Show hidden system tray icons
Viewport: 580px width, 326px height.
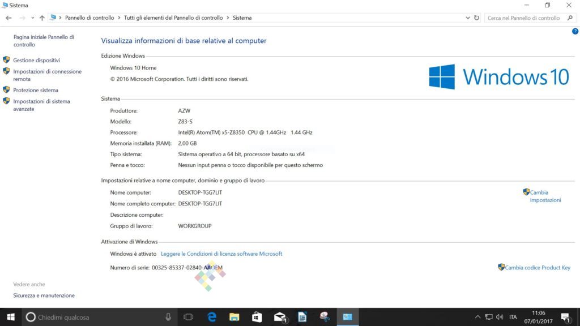(477, 317)
